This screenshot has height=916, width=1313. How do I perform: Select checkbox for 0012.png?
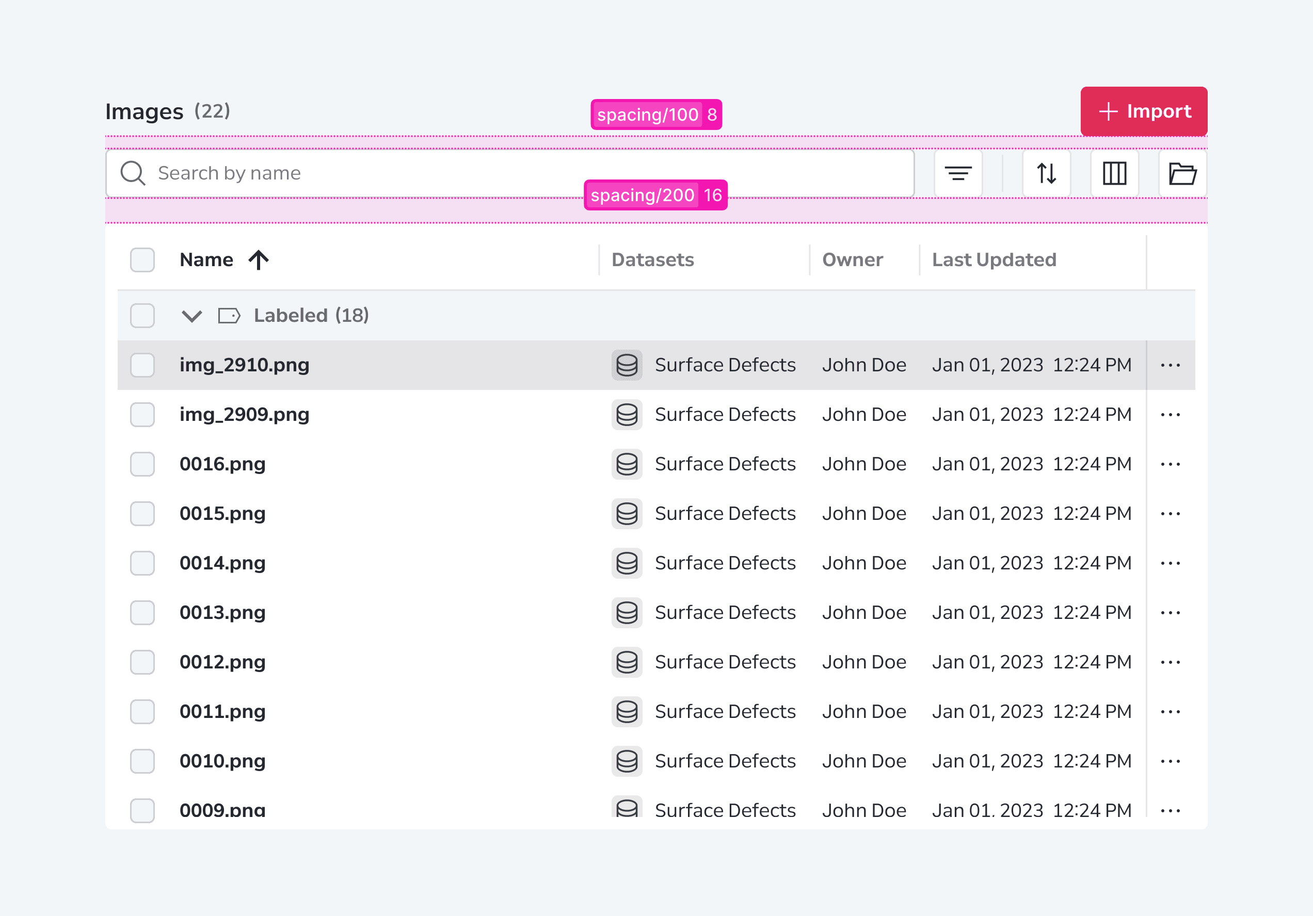coord(142,662)
